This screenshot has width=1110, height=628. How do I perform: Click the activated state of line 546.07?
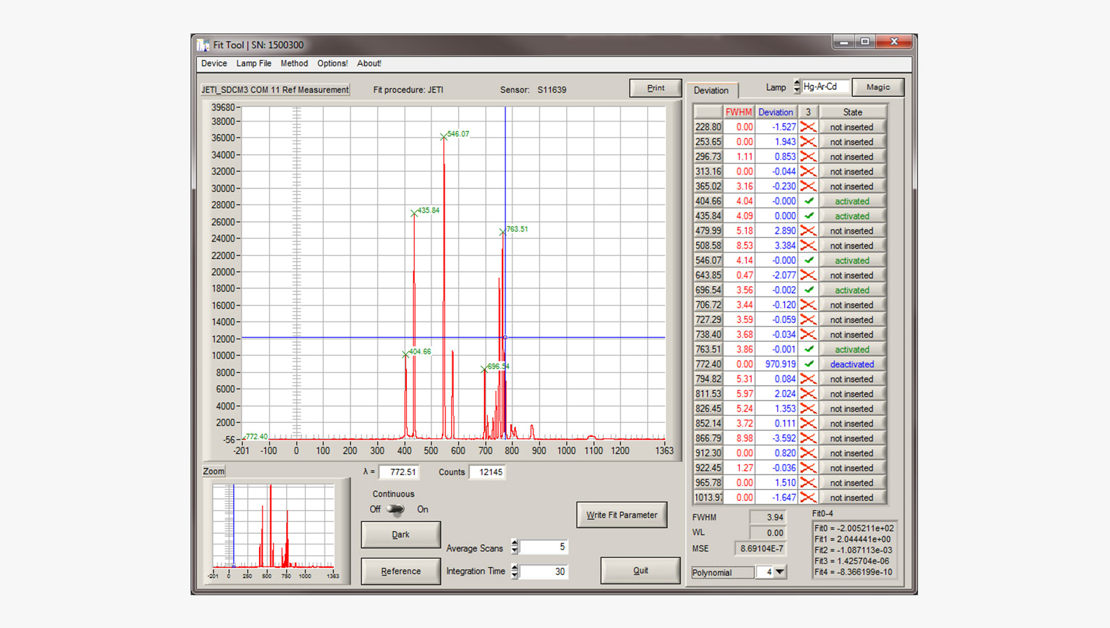point(852,260)
